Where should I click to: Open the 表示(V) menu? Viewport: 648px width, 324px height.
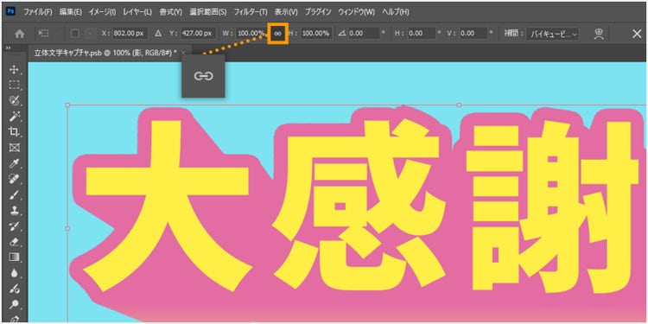click(286, 12)
